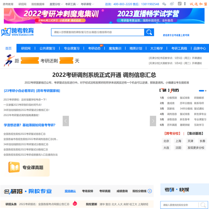209x209 pixels.
Task: Open the 历年考研国家线 link
Action: pyautogui.click(x=48, y=91)
